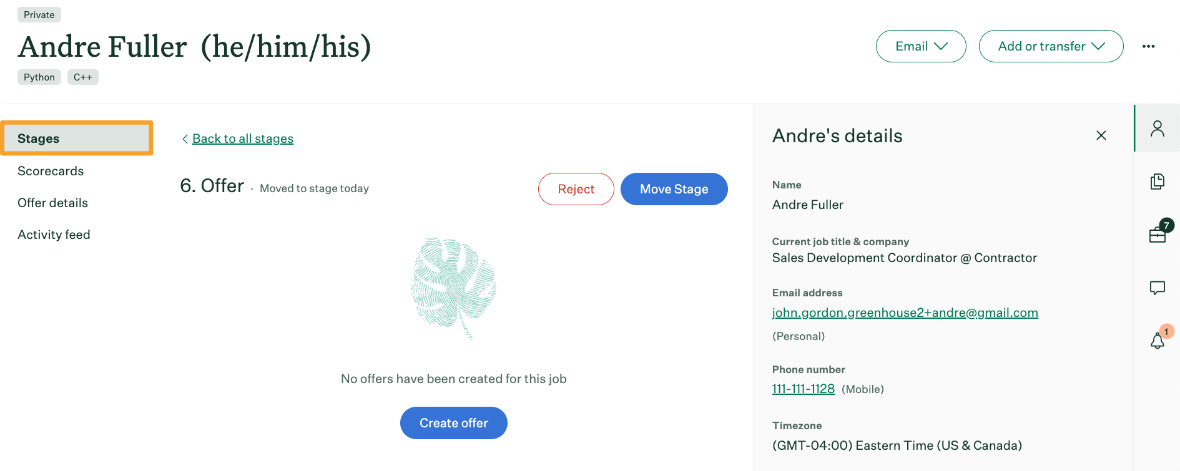Go back via the Back to all stages chevron
This screenshot has height=471, width=1180.
(185, 138)
